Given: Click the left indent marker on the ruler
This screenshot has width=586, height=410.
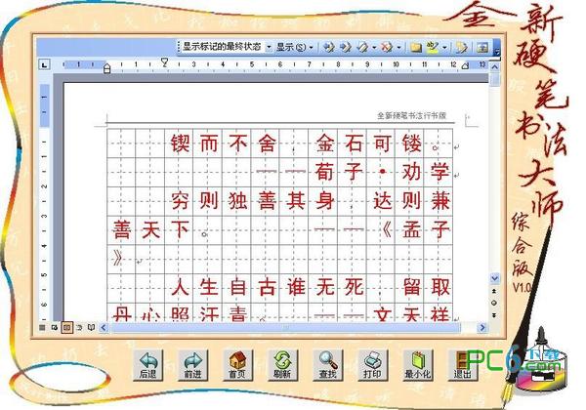Looking at the screenshot, I should 106,68.
